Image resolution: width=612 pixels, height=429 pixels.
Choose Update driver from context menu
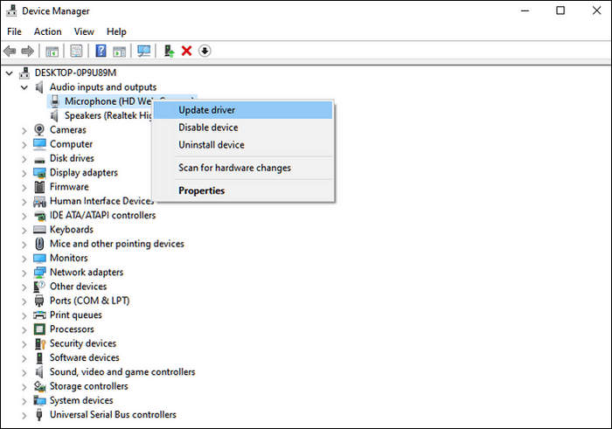pos(243,110)
